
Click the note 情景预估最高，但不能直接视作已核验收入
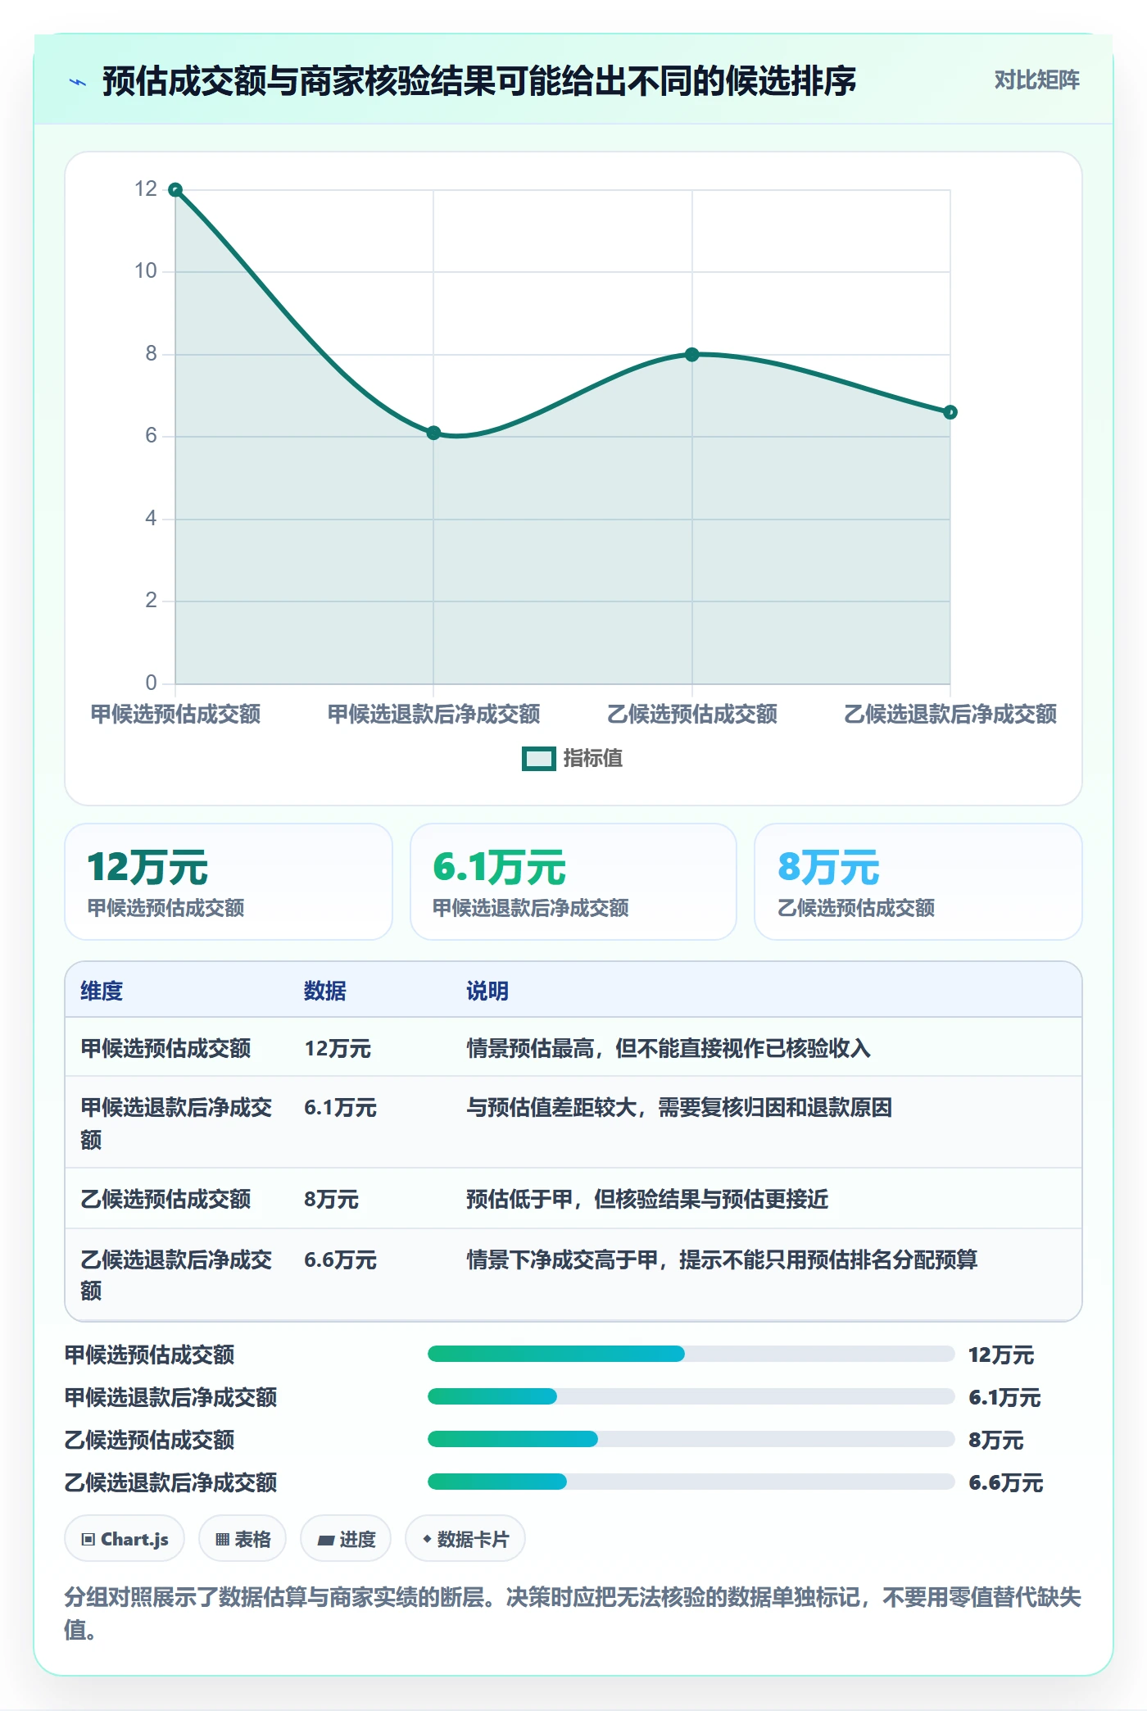coord(669,1048)
